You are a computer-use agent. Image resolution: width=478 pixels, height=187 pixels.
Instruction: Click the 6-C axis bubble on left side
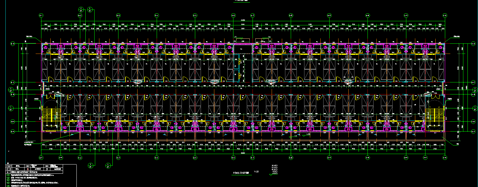point(13,82)
